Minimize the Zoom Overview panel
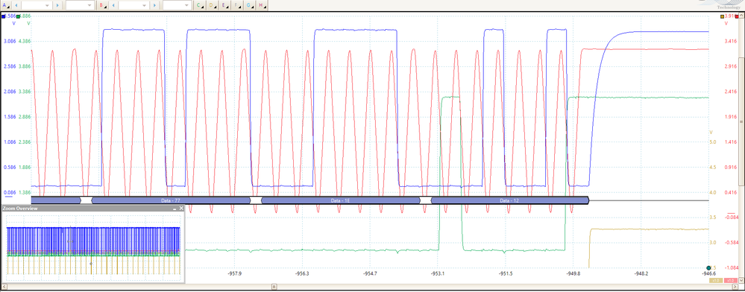The width and height of the screenshot is (745, 292). click(175, 209)
